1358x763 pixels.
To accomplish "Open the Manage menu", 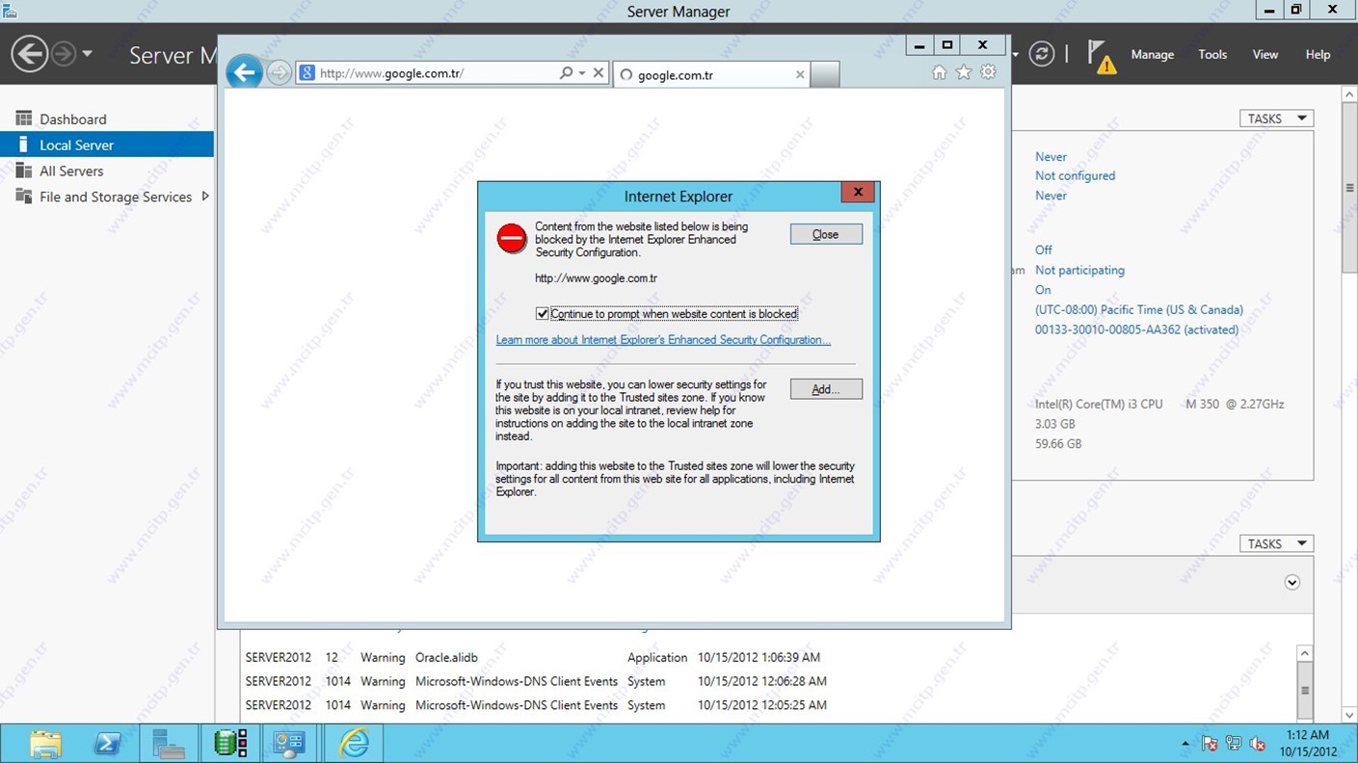I will coord(1153,55).
